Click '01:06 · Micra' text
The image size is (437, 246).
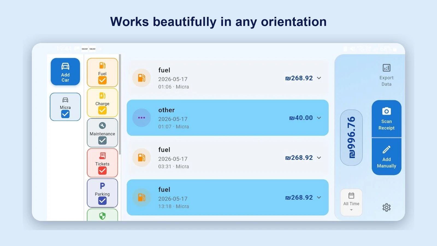174,87
